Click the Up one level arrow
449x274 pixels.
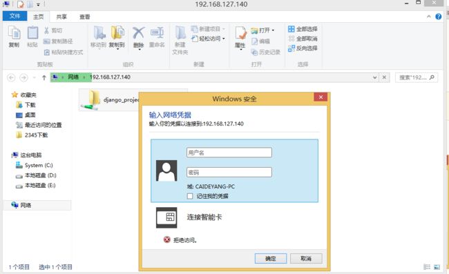point(44,77)
